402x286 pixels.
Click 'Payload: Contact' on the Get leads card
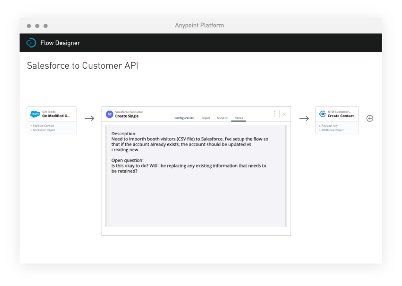(x=43, y=126)
